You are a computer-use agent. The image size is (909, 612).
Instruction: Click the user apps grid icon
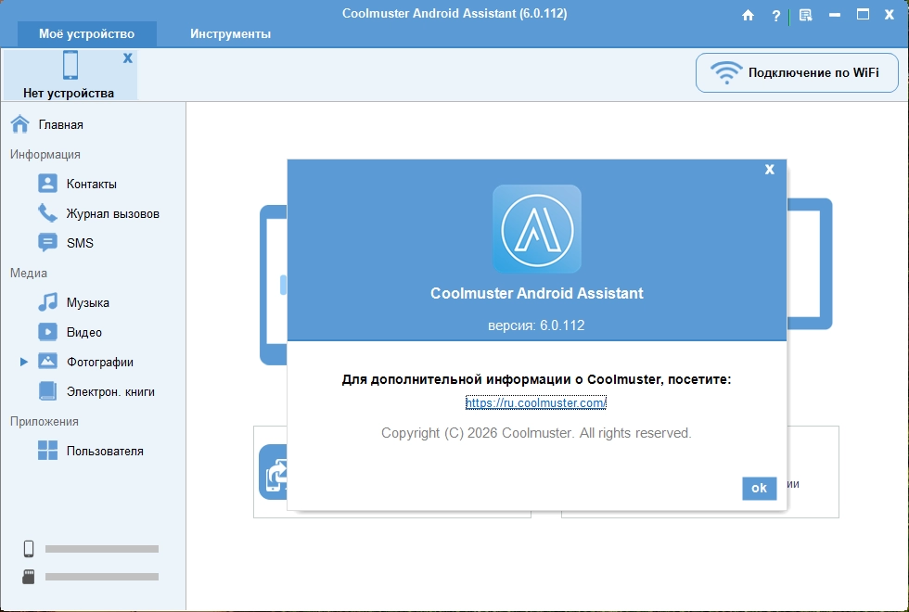click(47, 451)
